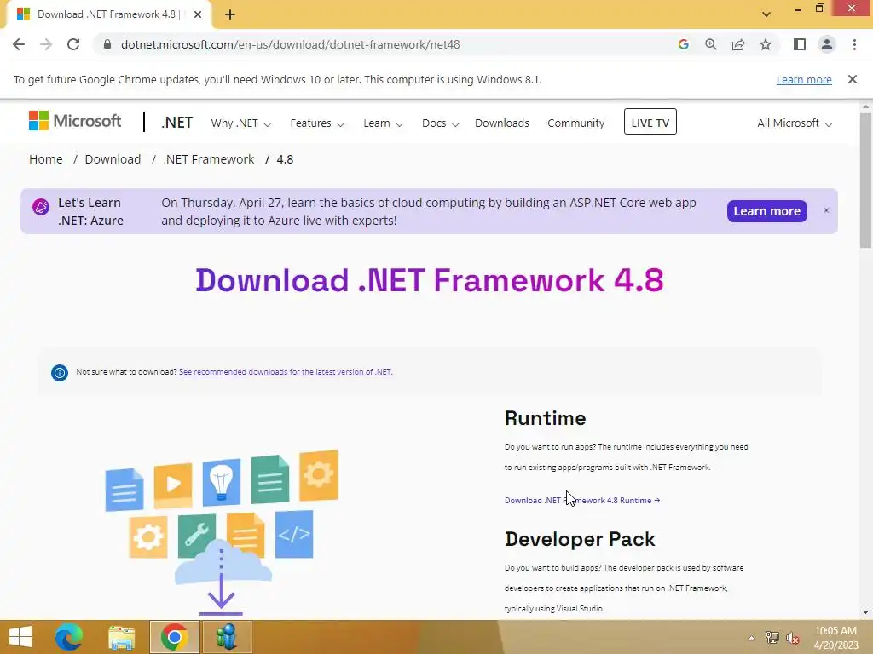The height and width of the screenshot is (654, 873).
Task: Go to the .NET home link
Action: [177, 123]
